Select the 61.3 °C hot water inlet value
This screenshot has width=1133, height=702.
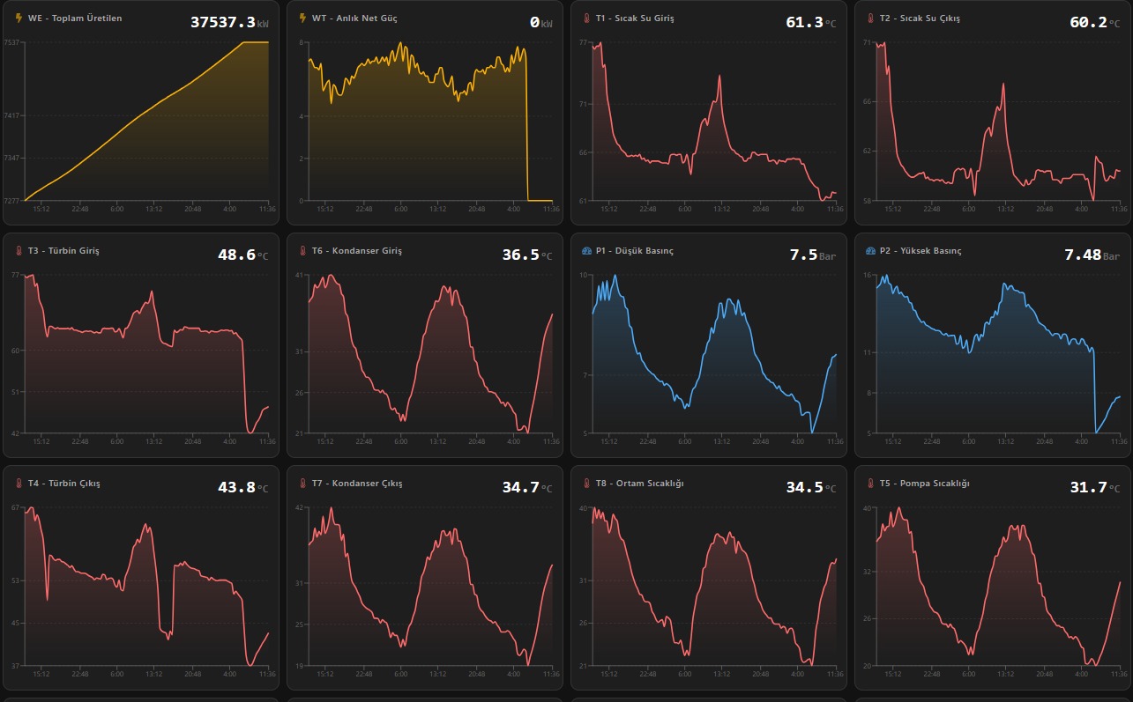pos(811,22)
